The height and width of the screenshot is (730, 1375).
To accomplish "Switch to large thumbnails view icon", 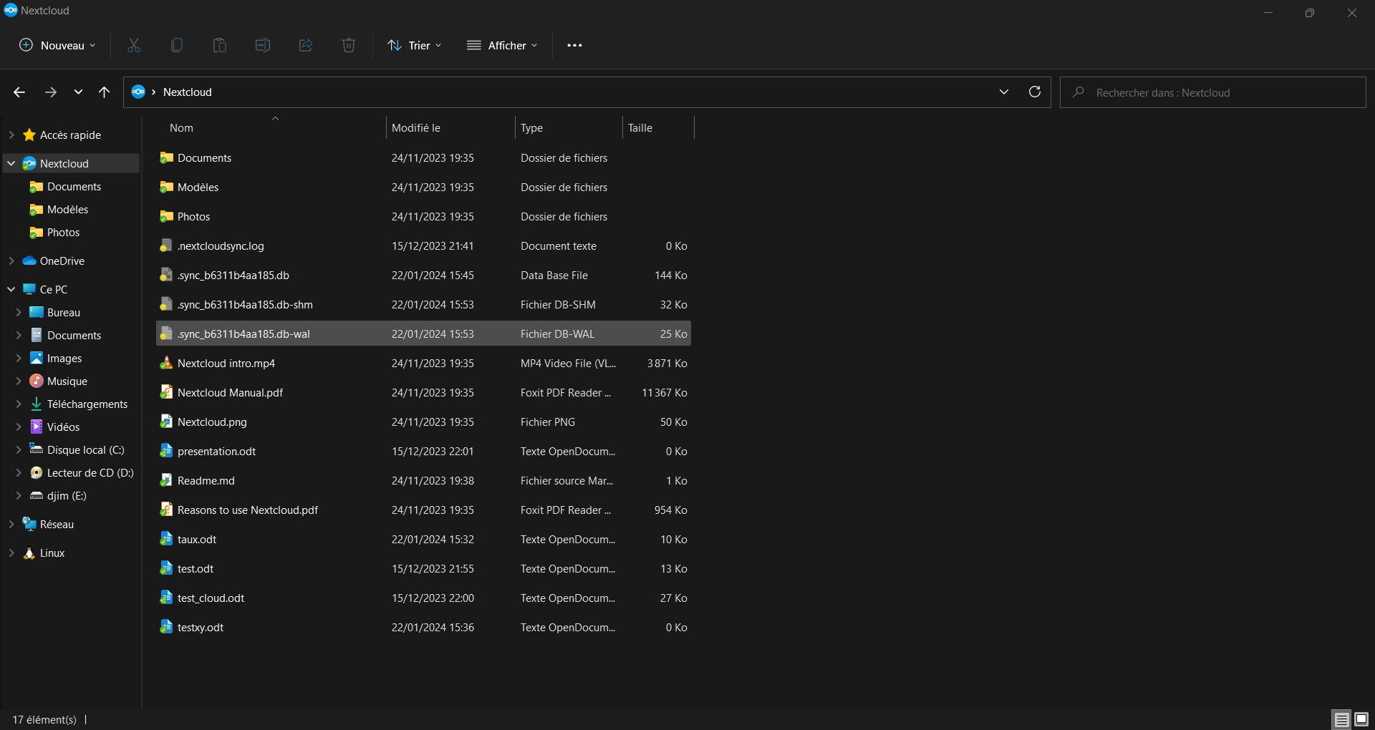I will (x=1361, y=719).
